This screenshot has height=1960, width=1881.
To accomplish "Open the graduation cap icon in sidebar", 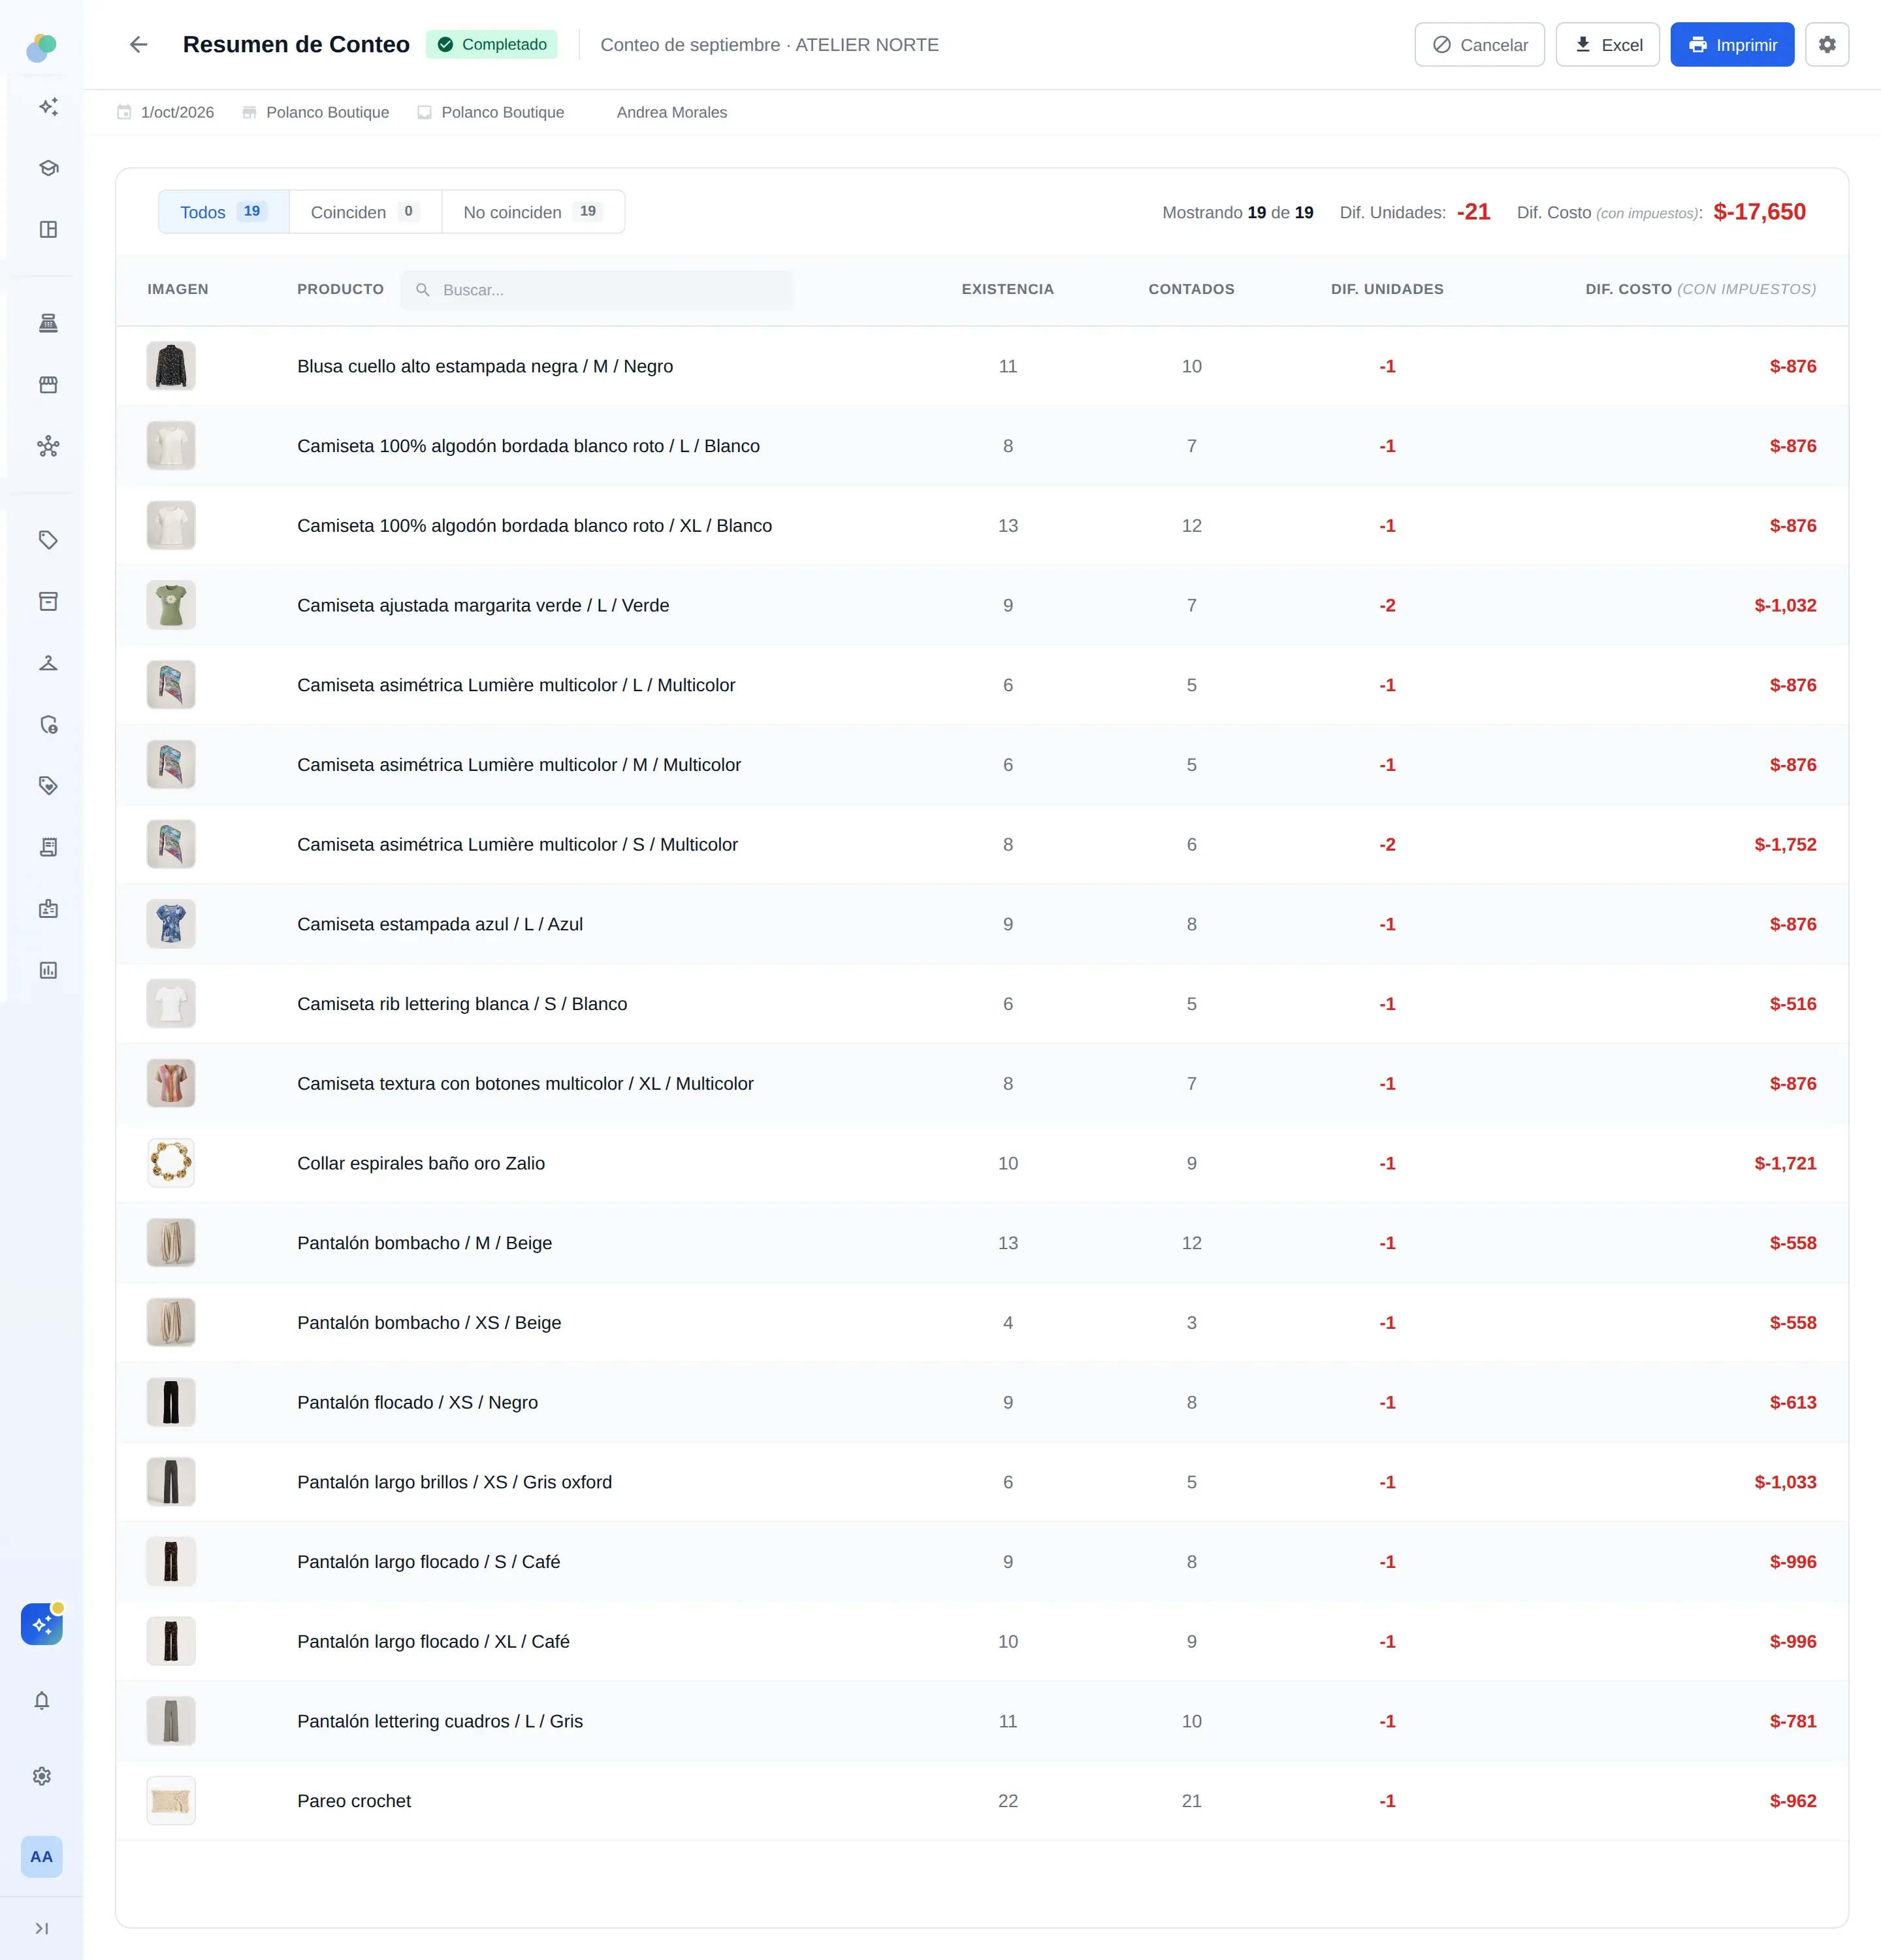I will click(x=48, y=168).
